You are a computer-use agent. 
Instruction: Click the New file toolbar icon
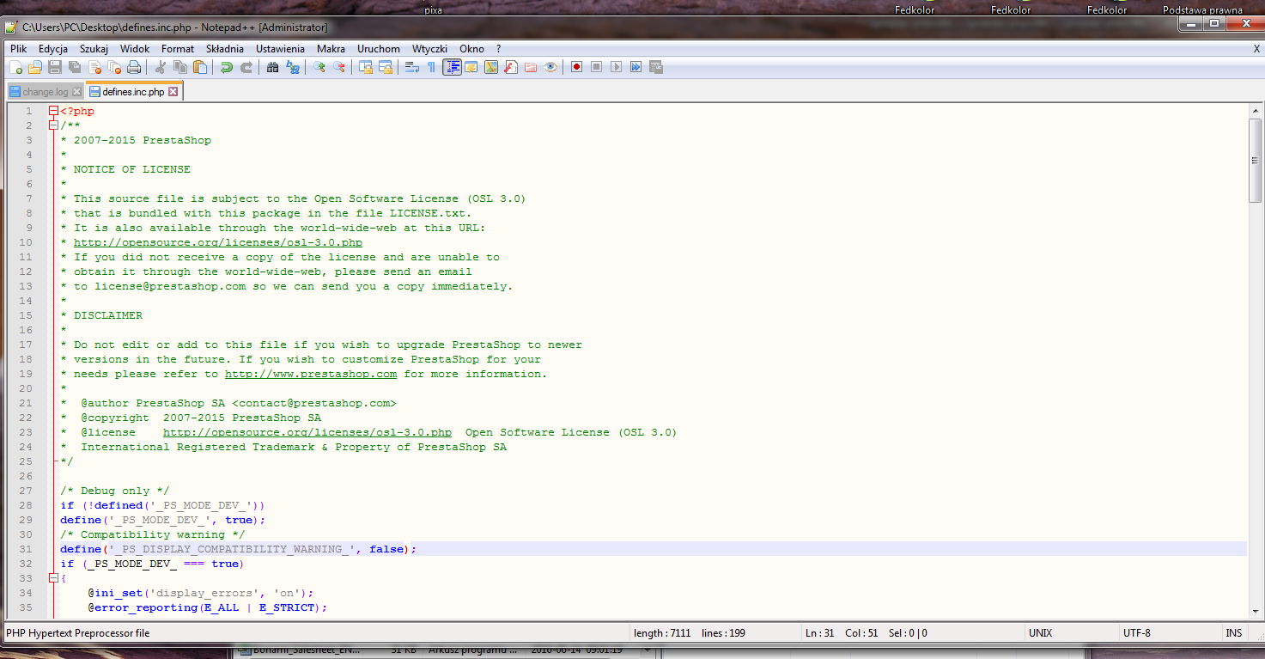tap(15, 67)
